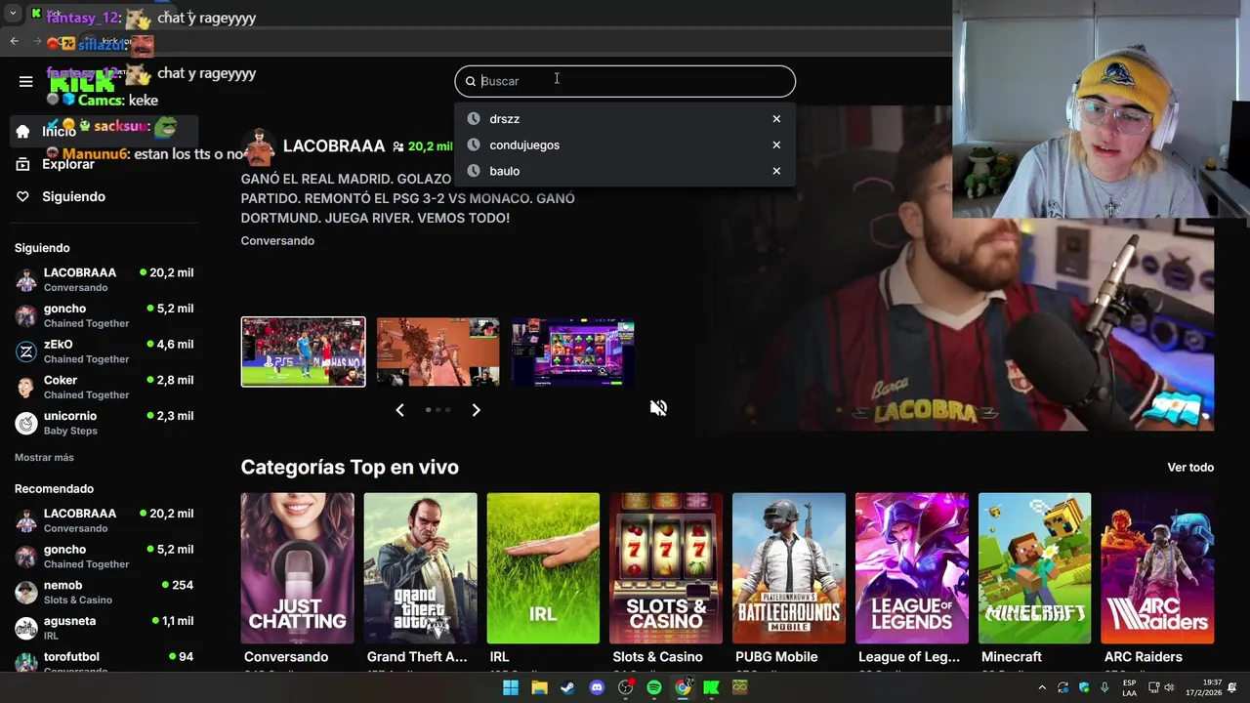Select the second carousel stream thumbnail

437,351
